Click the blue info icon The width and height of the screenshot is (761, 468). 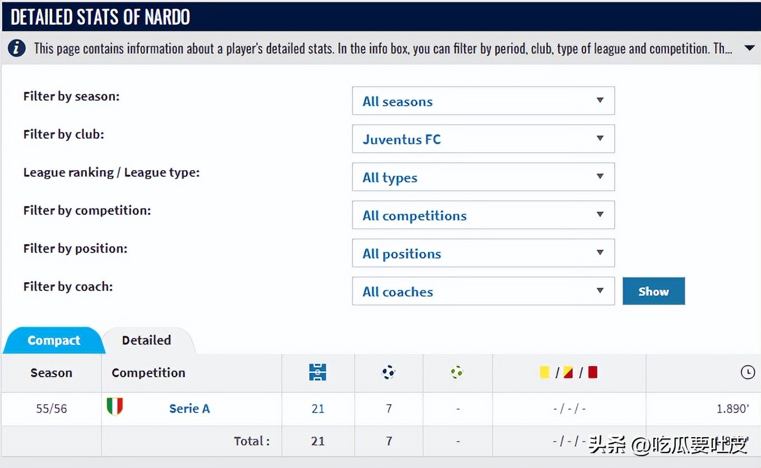pos(16,48)
